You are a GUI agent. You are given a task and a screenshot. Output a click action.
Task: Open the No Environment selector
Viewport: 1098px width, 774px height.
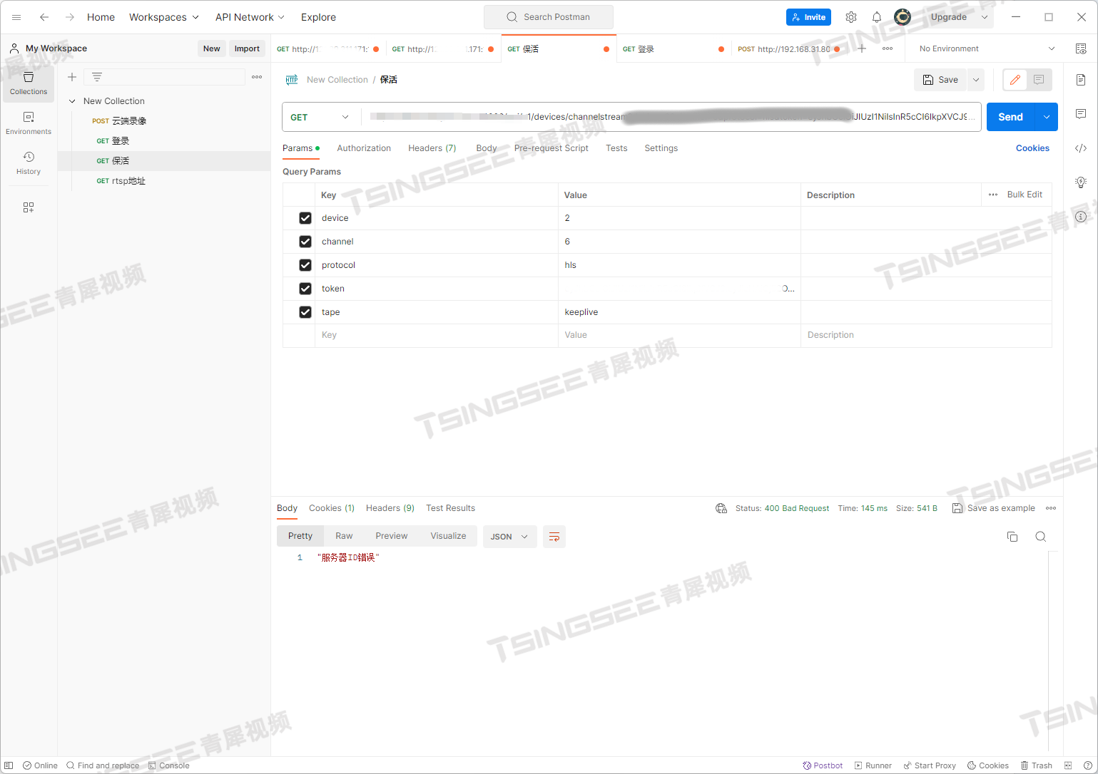[987, 48]
